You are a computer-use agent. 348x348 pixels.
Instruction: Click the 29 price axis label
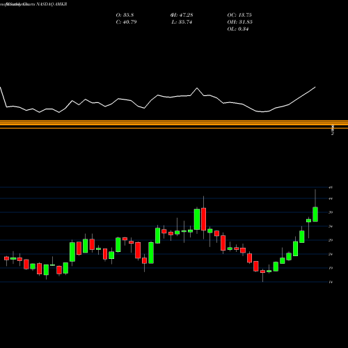coord(331,240)
